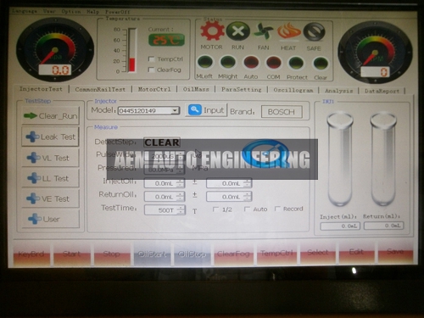
Task: Toggle the FAN icon
Action: point(263,31)
